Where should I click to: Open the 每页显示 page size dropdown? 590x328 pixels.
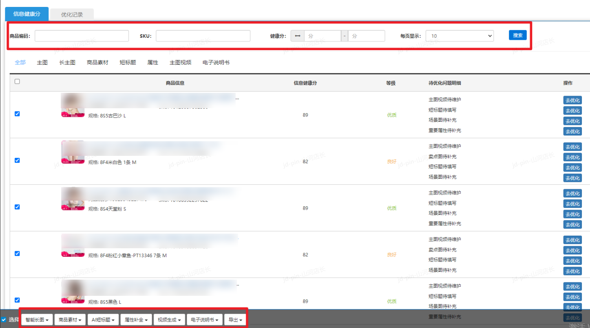pyautogui.click(x=460, y=36)
